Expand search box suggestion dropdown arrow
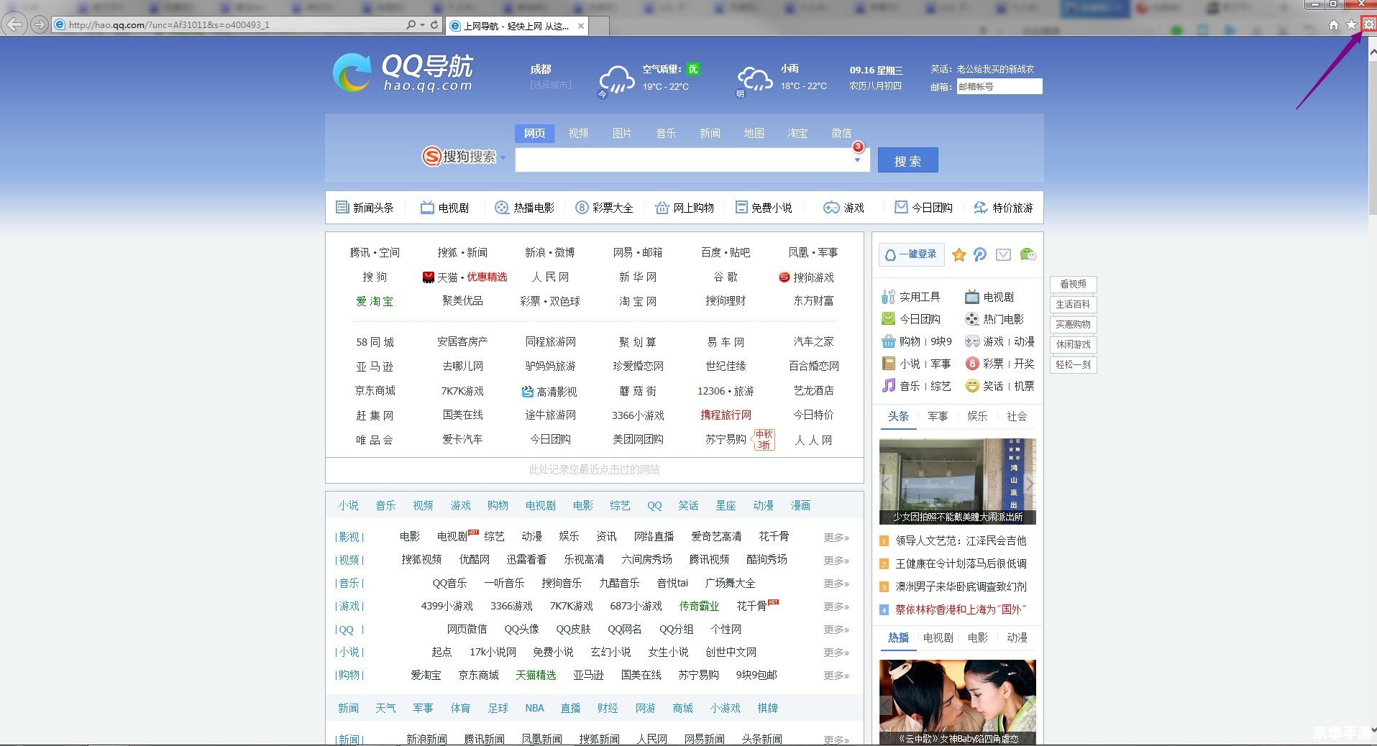The height and width of the screenshot is (746, 1377). (857, 160)
